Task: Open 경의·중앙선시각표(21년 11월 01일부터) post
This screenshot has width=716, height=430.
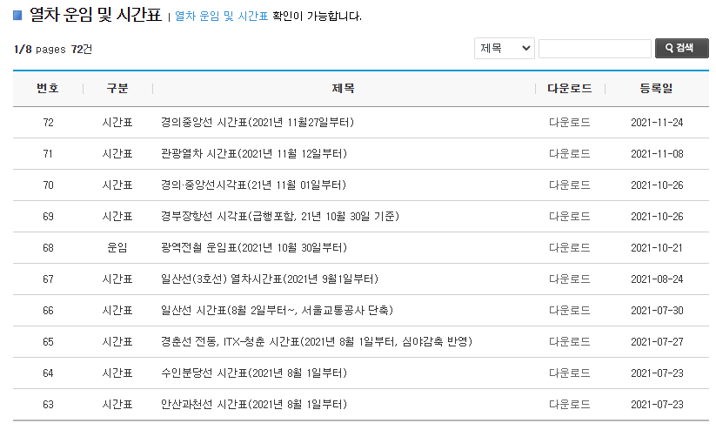Action: pyautogui.click(x=253, y=185)
